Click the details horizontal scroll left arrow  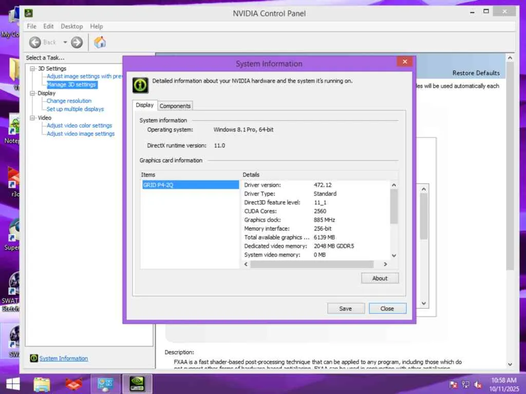[x=246, y=264]
